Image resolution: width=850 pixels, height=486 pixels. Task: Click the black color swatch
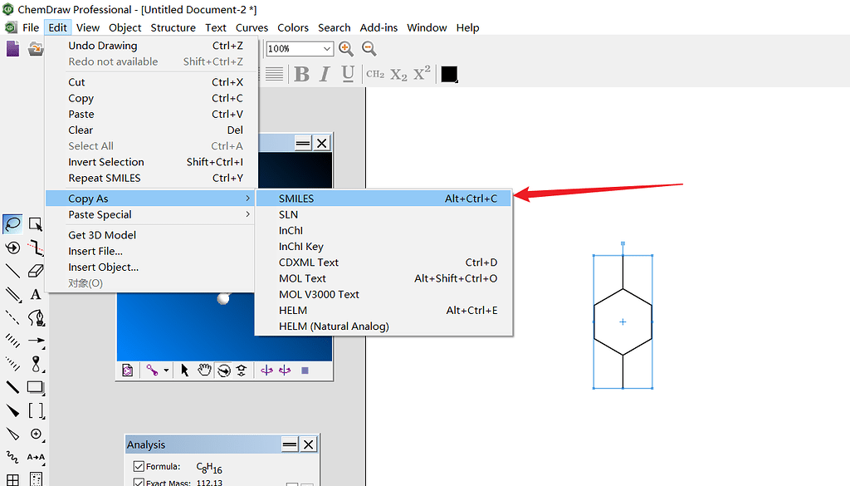point(449,74)
